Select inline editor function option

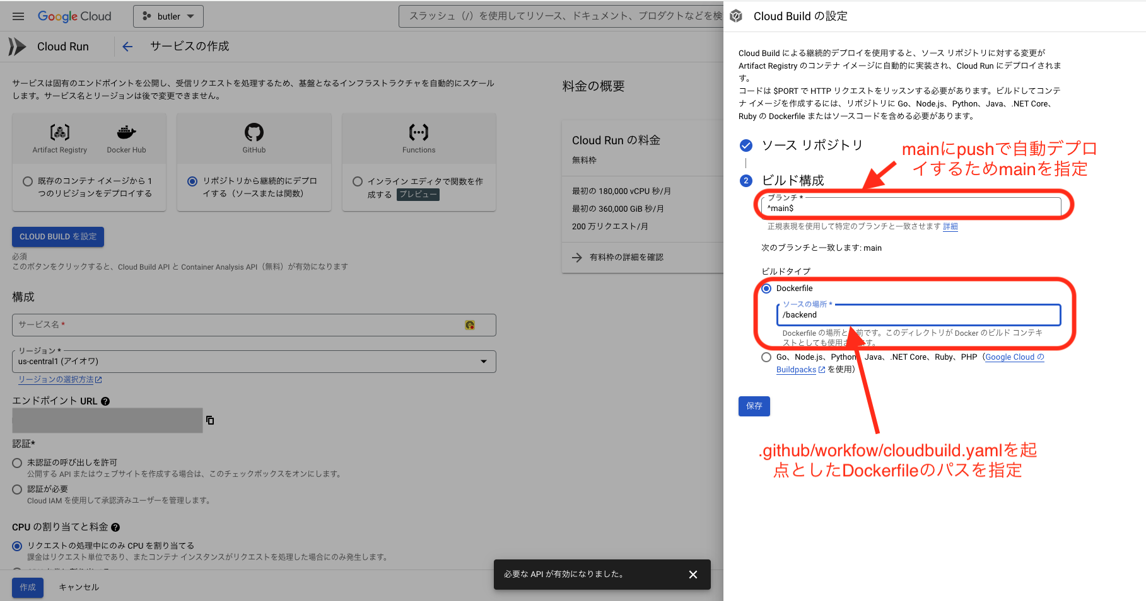pos(358,181)
